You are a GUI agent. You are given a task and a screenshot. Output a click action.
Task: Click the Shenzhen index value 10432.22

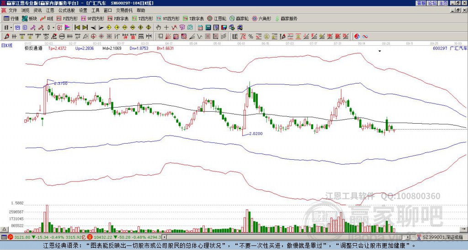pyautogui.click(x=103, y=237)
